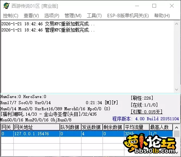Click the 网关地址 column header

(37, 127)
